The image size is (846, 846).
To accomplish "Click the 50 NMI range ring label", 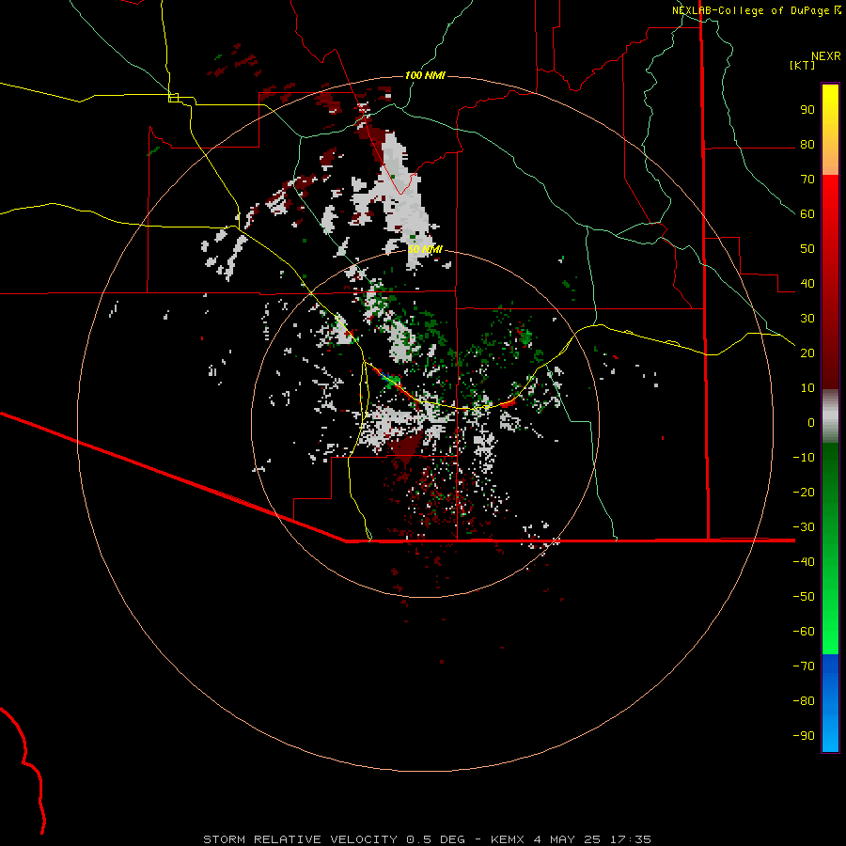I will pyautogui.click(x=425, y=249).
